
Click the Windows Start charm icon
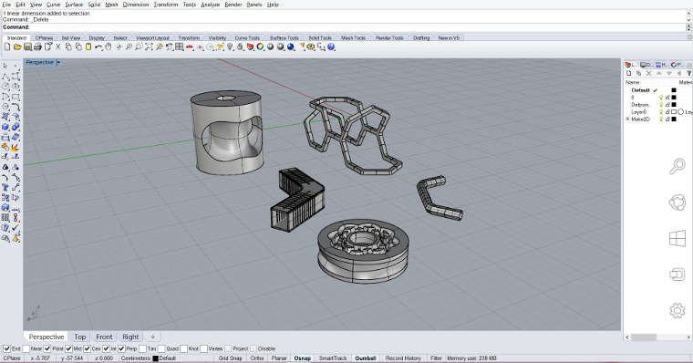coord(677,239)
